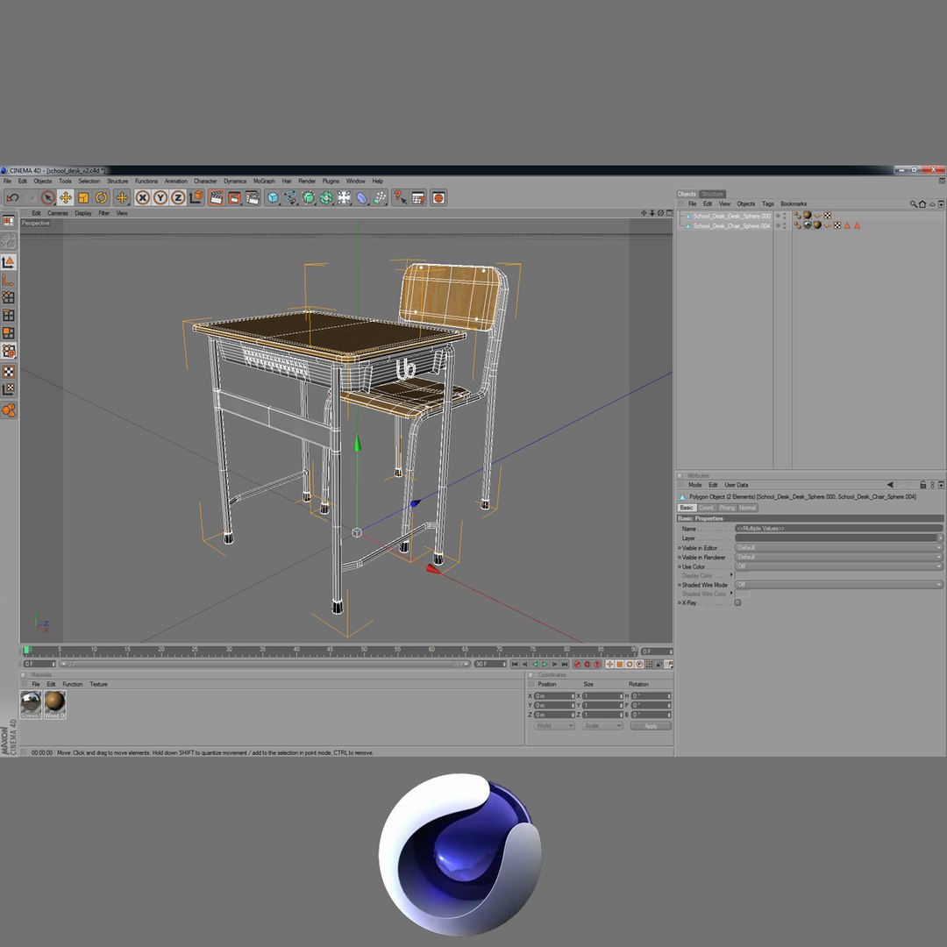Select the Wood material thumbnail

[54, 705]
